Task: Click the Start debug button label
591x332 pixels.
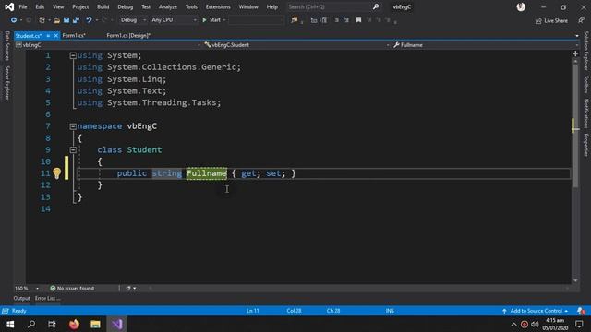Action: 215,20
